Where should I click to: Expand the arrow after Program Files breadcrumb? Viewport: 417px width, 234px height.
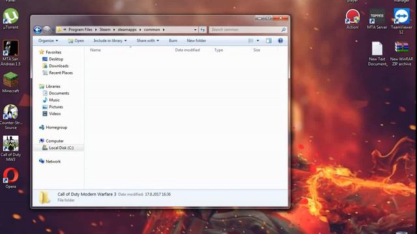96,30
